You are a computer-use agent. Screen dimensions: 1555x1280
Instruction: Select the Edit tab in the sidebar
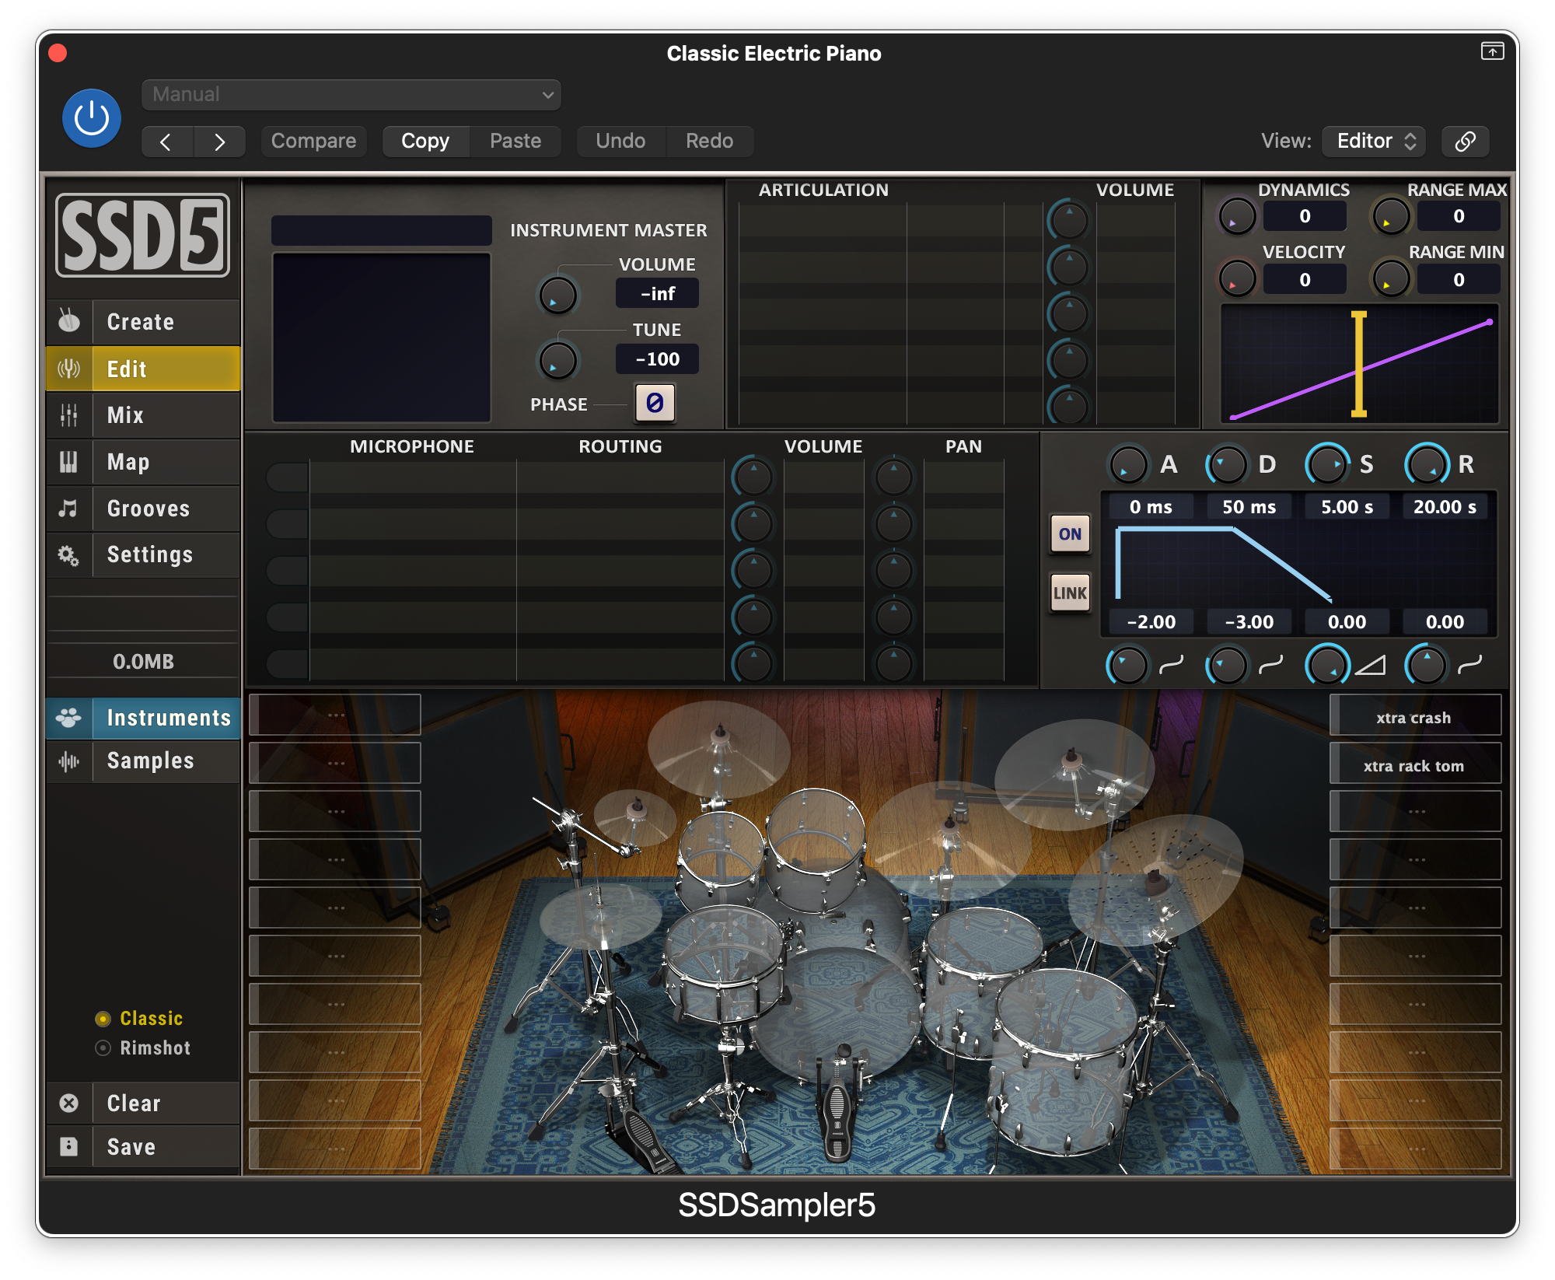pos(127,369)
